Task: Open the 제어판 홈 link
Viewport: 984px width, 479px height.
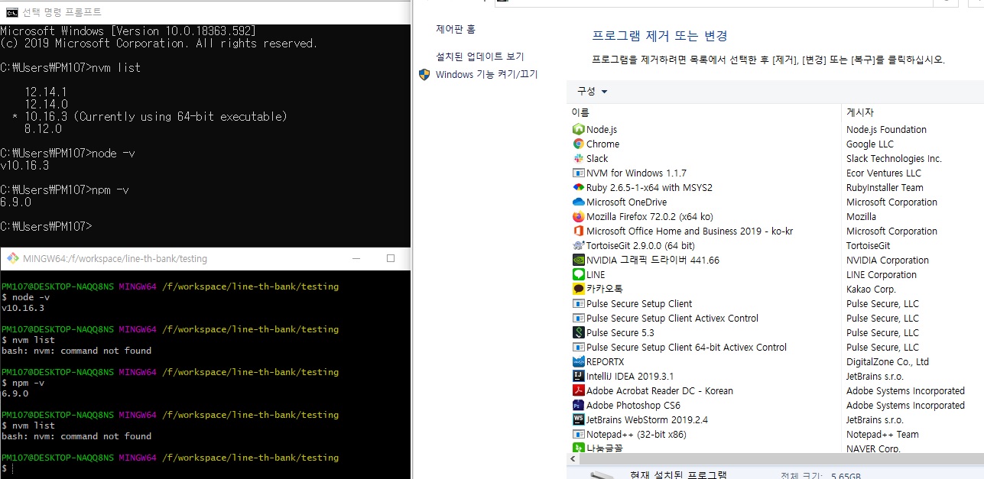Action: click(456, 29)
